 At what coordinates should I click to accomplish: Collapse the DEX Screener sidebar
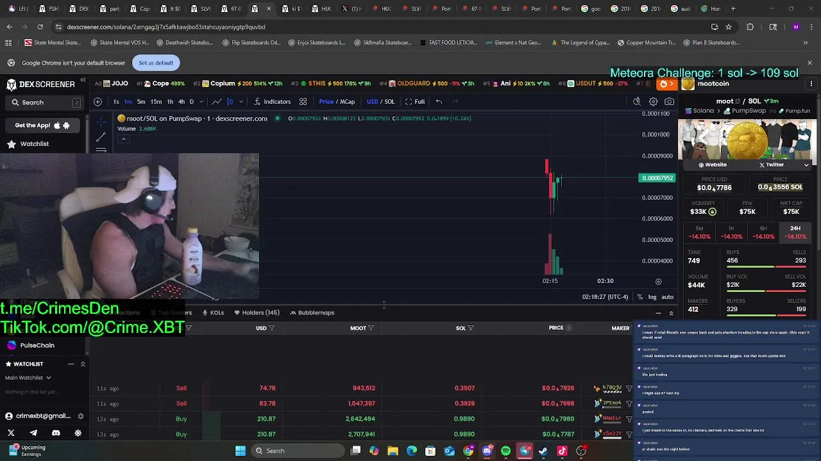point(83,80)
